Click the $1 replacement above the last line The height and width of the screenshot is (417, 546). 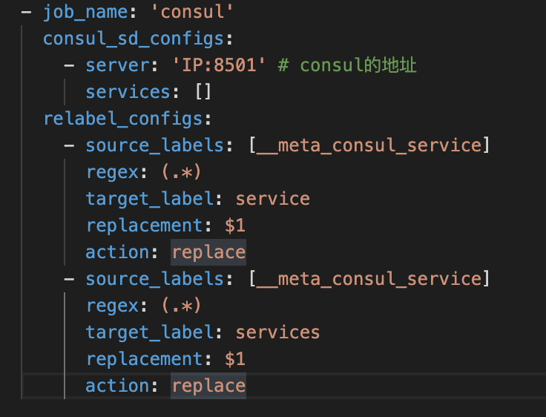[x=235, y=359]
